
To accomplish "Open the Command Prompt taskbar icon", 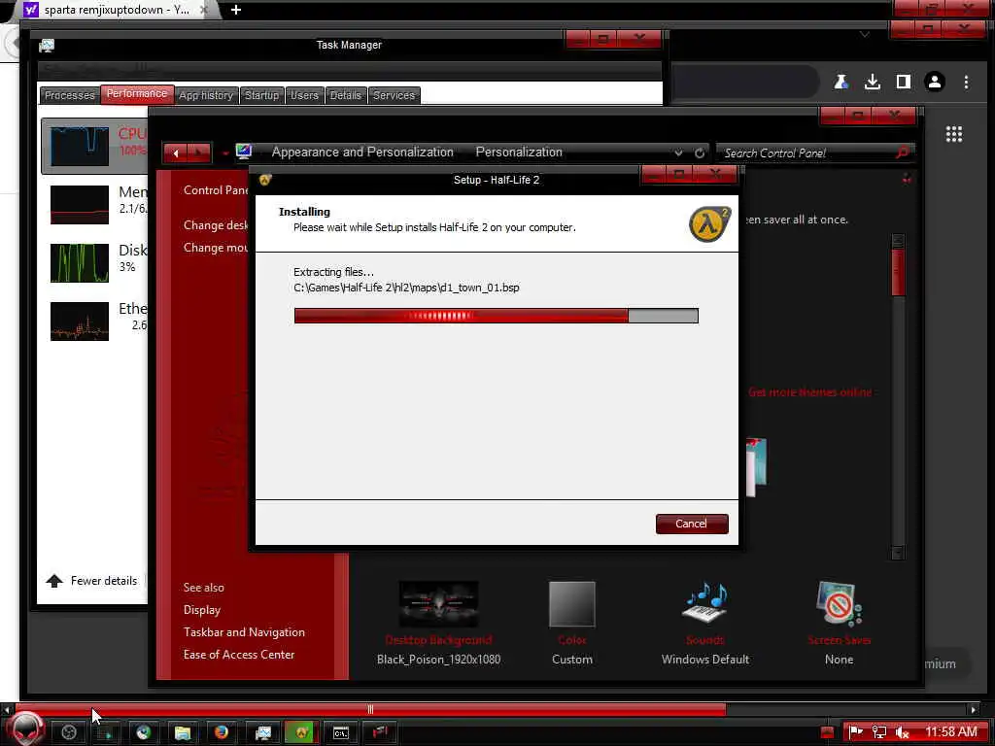I will pos(341,732).
